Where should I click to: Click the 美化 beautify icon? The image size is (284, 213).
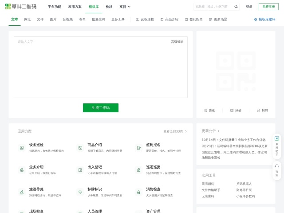(x=205, y=110)
